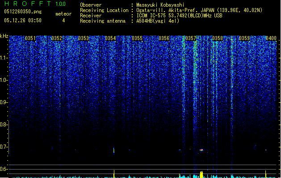Click the 0353 time marker

pos(84,38)
